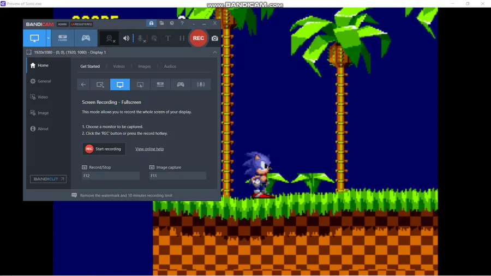Select screen recording mode in main toolbar

(34, 38)
